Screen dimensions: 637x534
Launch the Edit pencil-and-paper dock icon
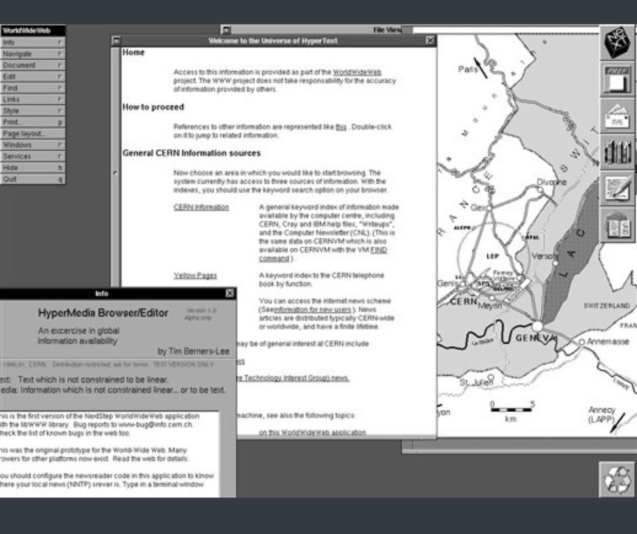617,188
